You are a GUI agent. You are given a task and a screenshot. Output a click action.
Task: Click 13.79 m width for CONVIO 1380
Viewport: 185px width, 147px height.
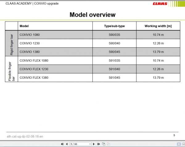point(158,52)
